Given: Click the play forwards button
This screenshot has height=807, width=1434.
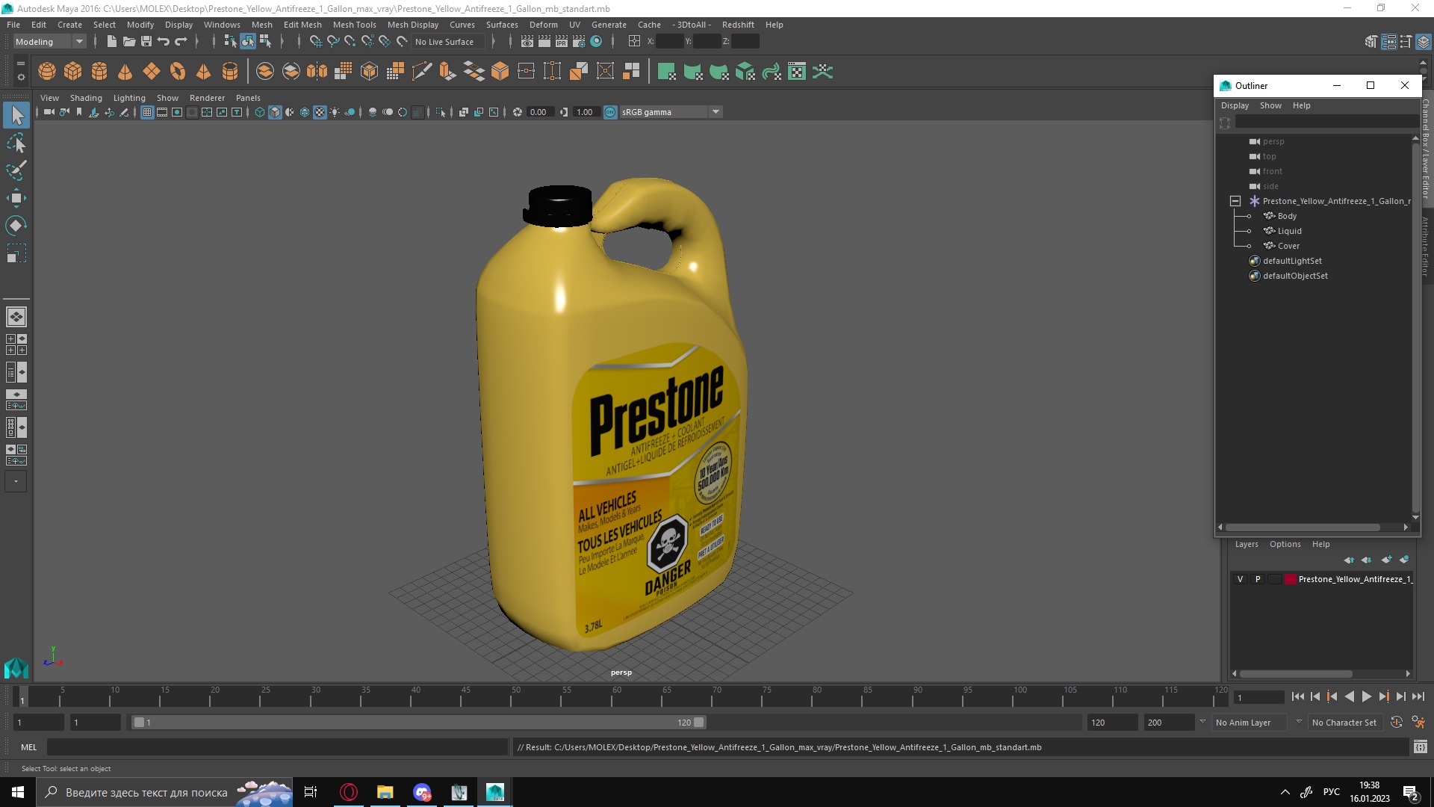Looking at the screenshot, I should point(1366,696).
